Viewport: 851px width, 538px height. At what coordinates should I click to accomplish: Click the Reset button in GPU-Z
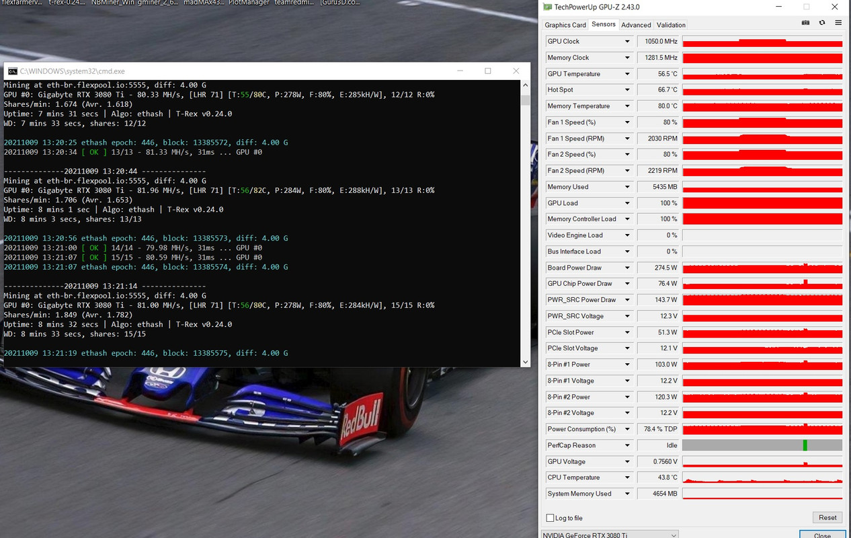point(827,518)
